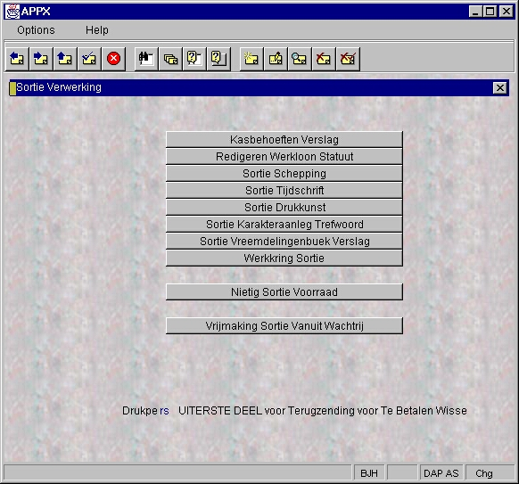Click the checkmark folder toolbar icon

click(89, 59)
